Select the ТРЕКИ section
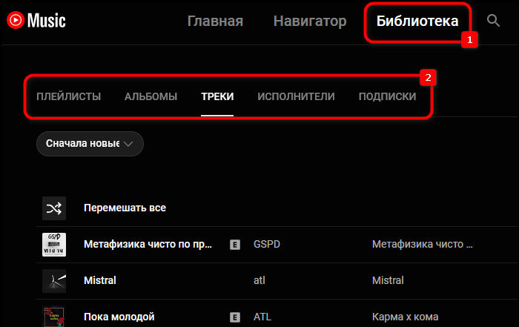Viewport: 519px width, 327px height. (217, 96)
